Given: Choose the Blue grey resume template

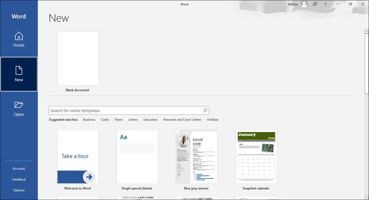Looking at the screenshot, I should tap(197, 157).
